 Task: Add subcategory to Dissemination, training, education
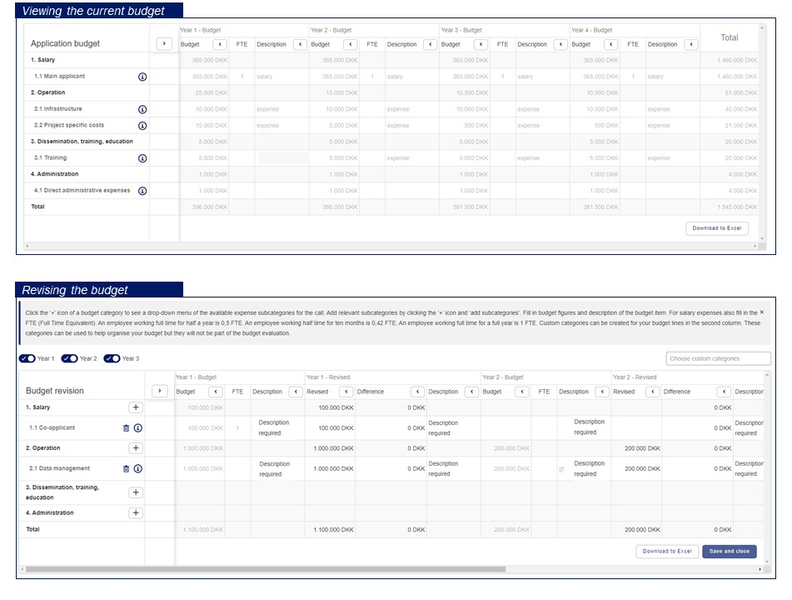pyautogui.click(x=136, y=492)
